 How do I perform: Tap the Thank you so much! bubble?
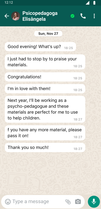coord(45,148)
